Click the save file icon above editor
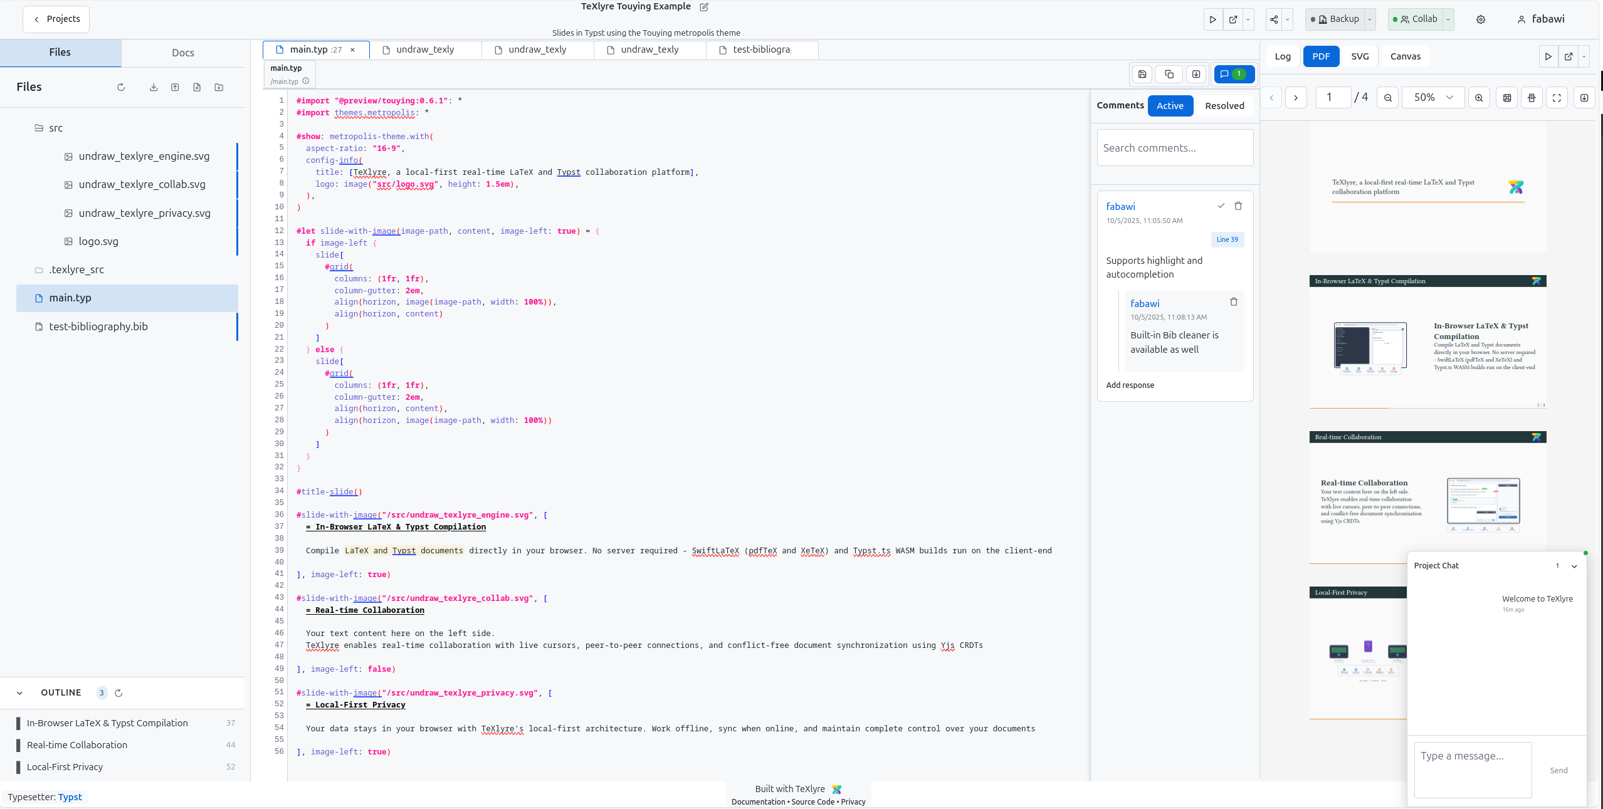Viewport: 1603px width, 809px height. (1142, 74)
